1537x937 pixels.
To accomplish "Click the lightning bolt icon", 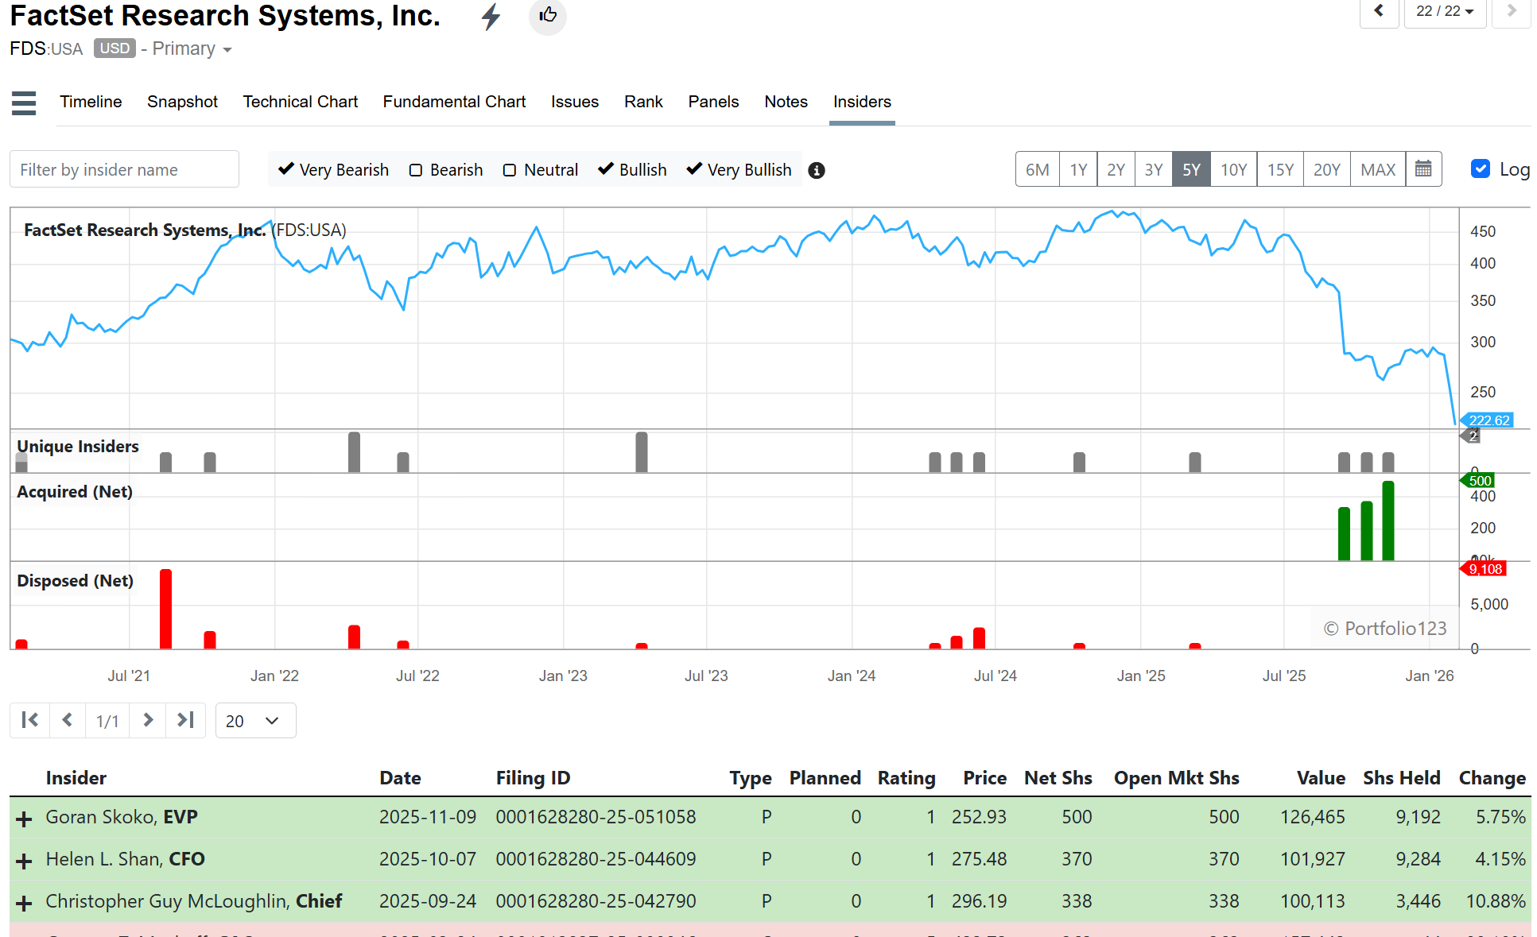I will (491, 16).
